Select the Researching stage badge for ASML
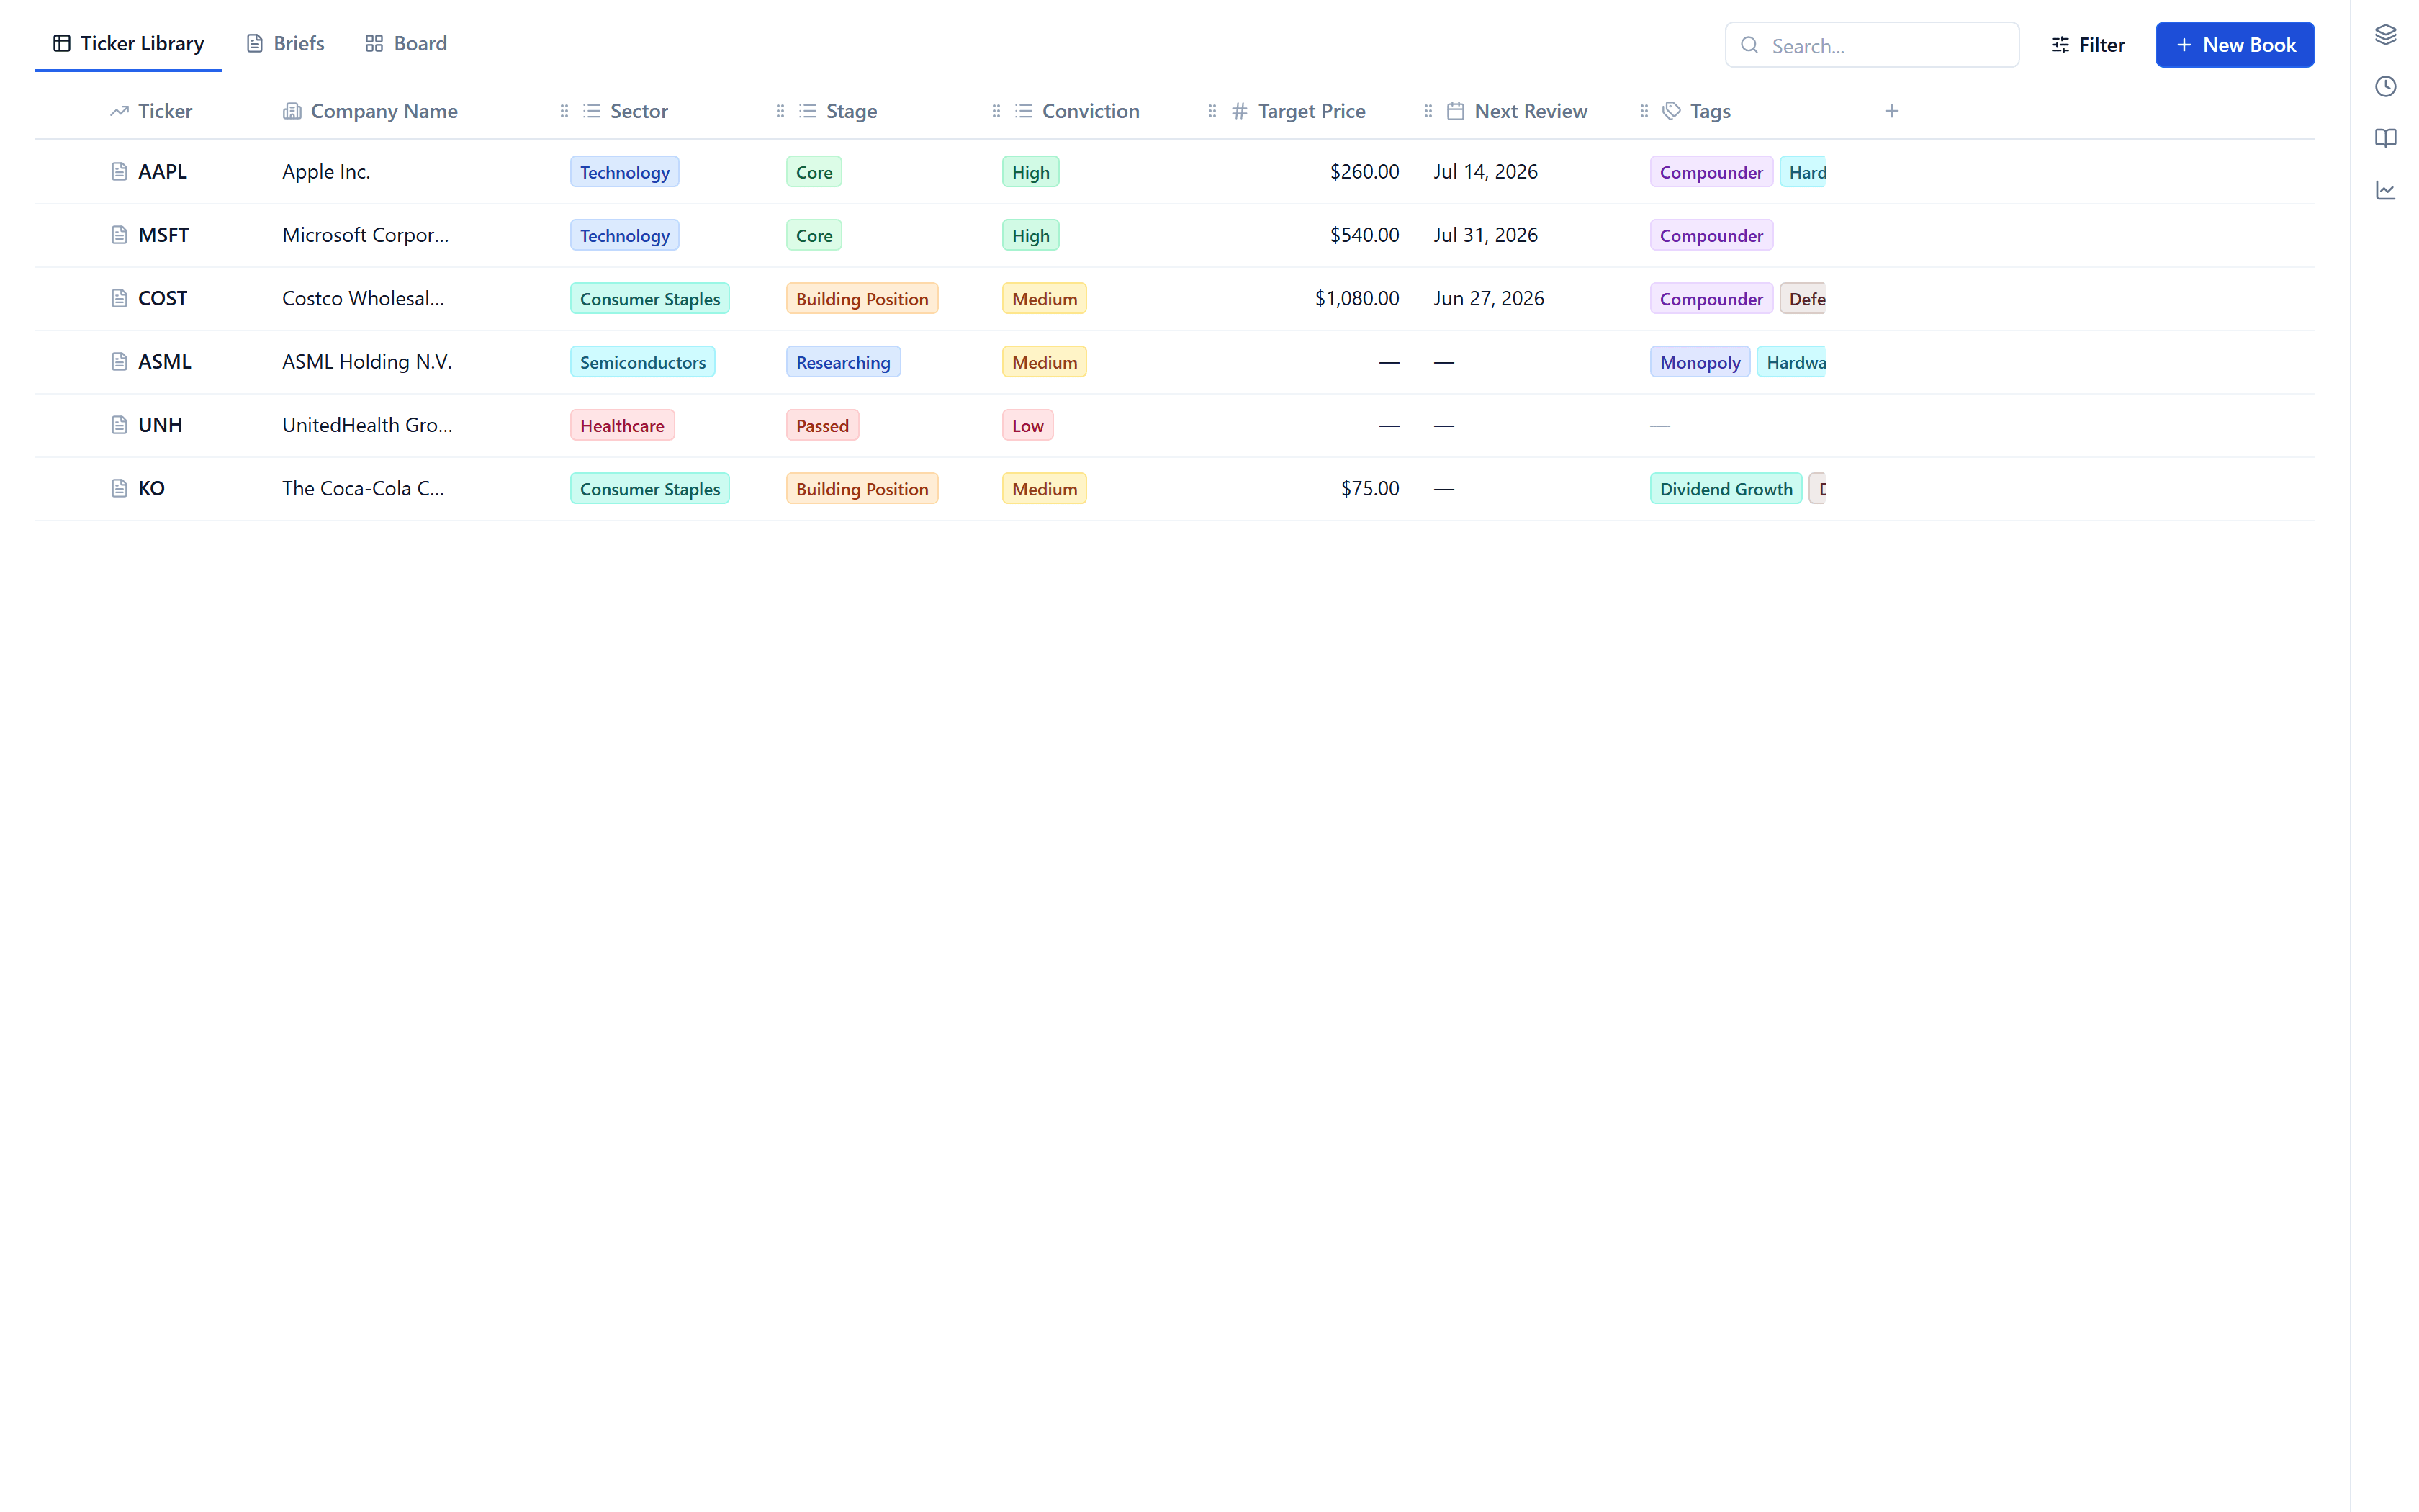The image size is (2419, 1512). point(842,362)
